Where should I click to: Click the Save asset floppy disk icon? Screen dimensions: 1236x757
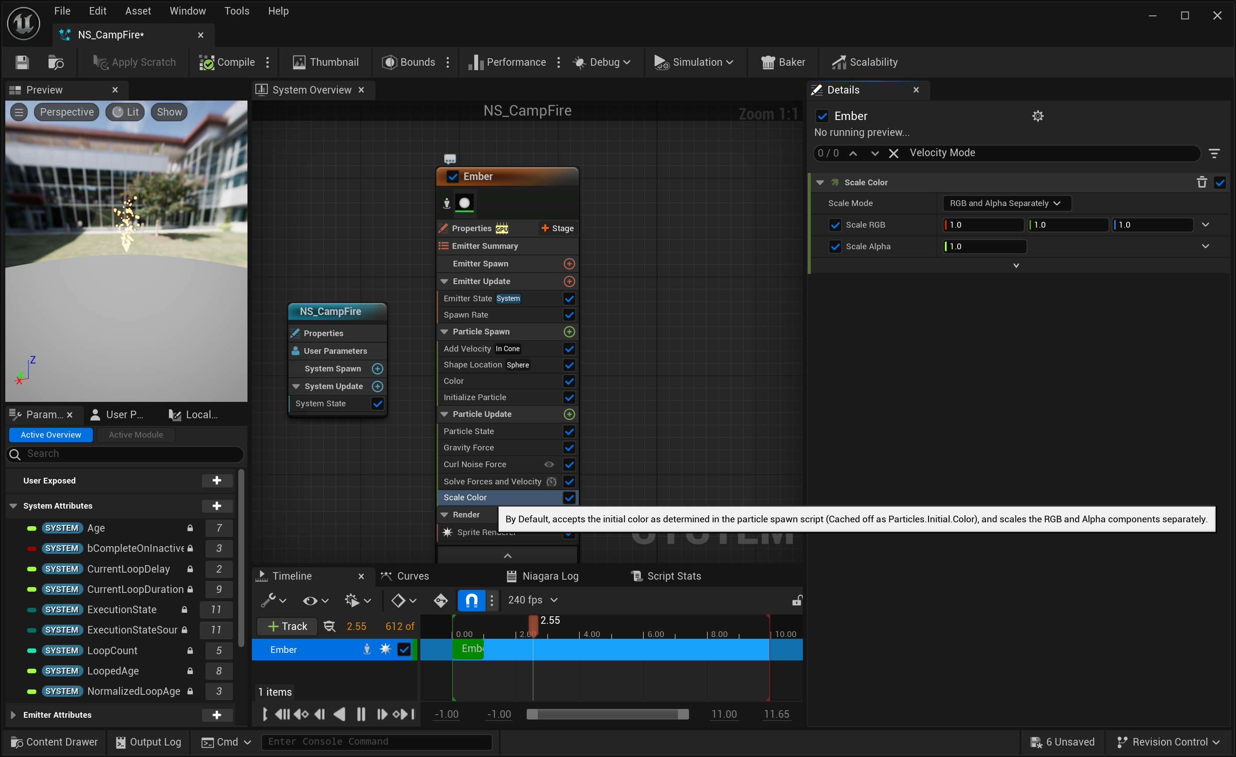pos(22,62)
